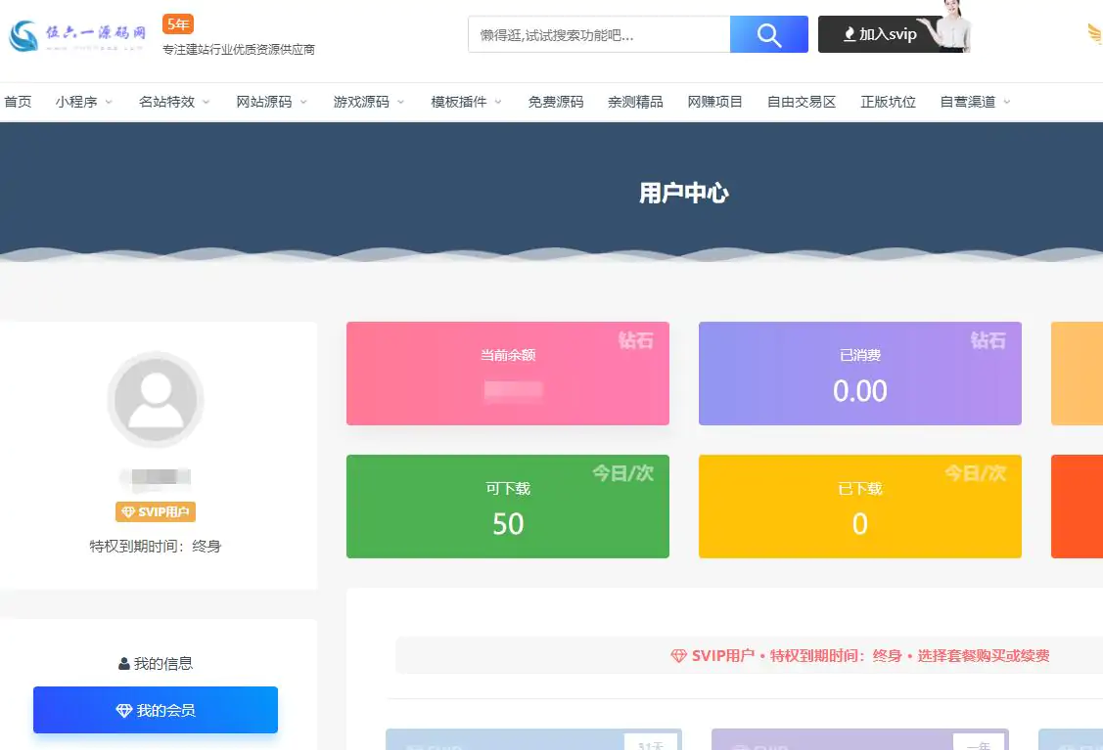The width and height of the screenshot is (1103, 750).
Task: Click the search input field
Action: coord(599,34)
